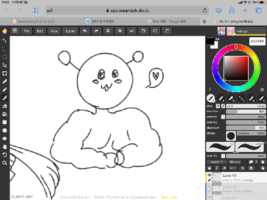Open brush settings gear menu
This screenshot has height=200, width=267.
262,89
